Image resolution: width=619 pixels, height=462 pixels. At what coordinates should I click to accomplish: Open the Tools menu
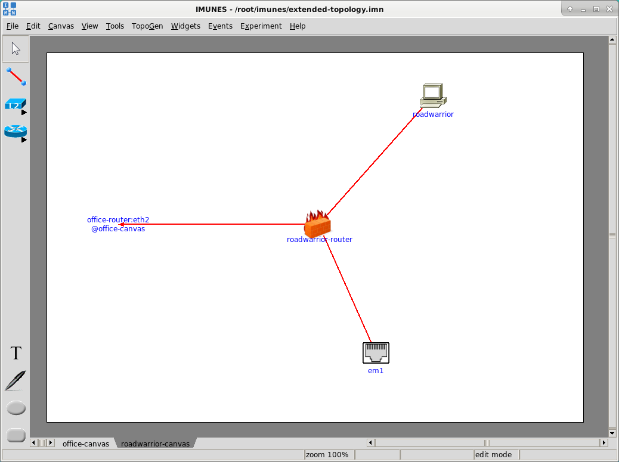(x=115, y=26)
